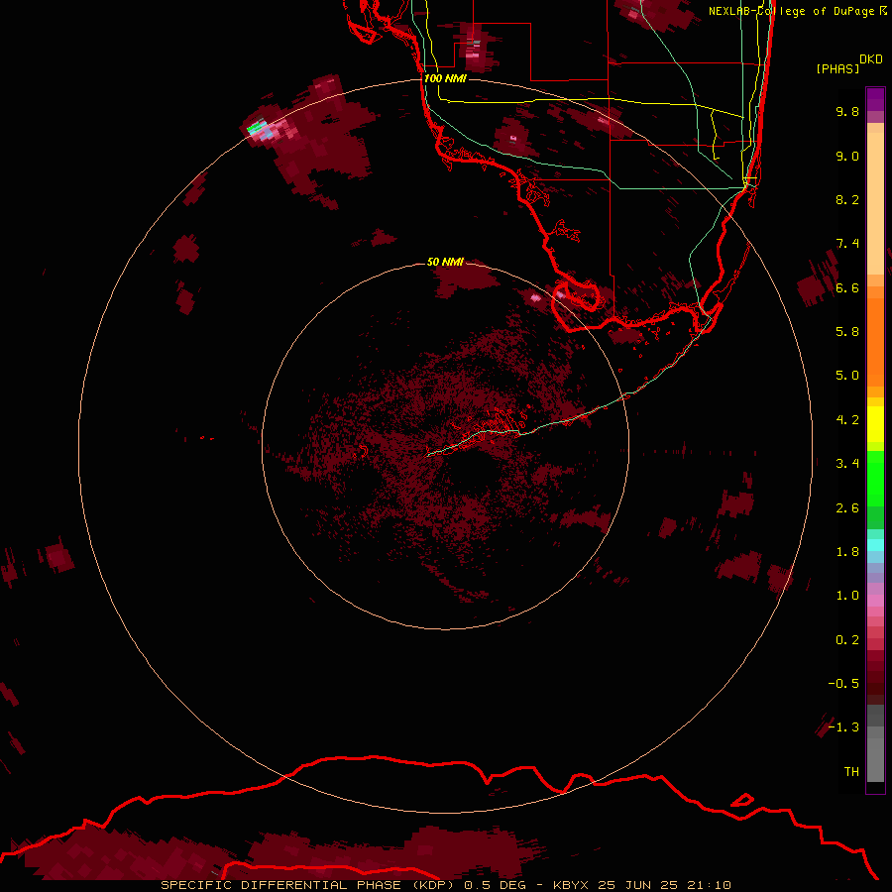Click the 25 JUN 25 21:10 timestamp
Screen dimensions: 892x892
[663, 885]
